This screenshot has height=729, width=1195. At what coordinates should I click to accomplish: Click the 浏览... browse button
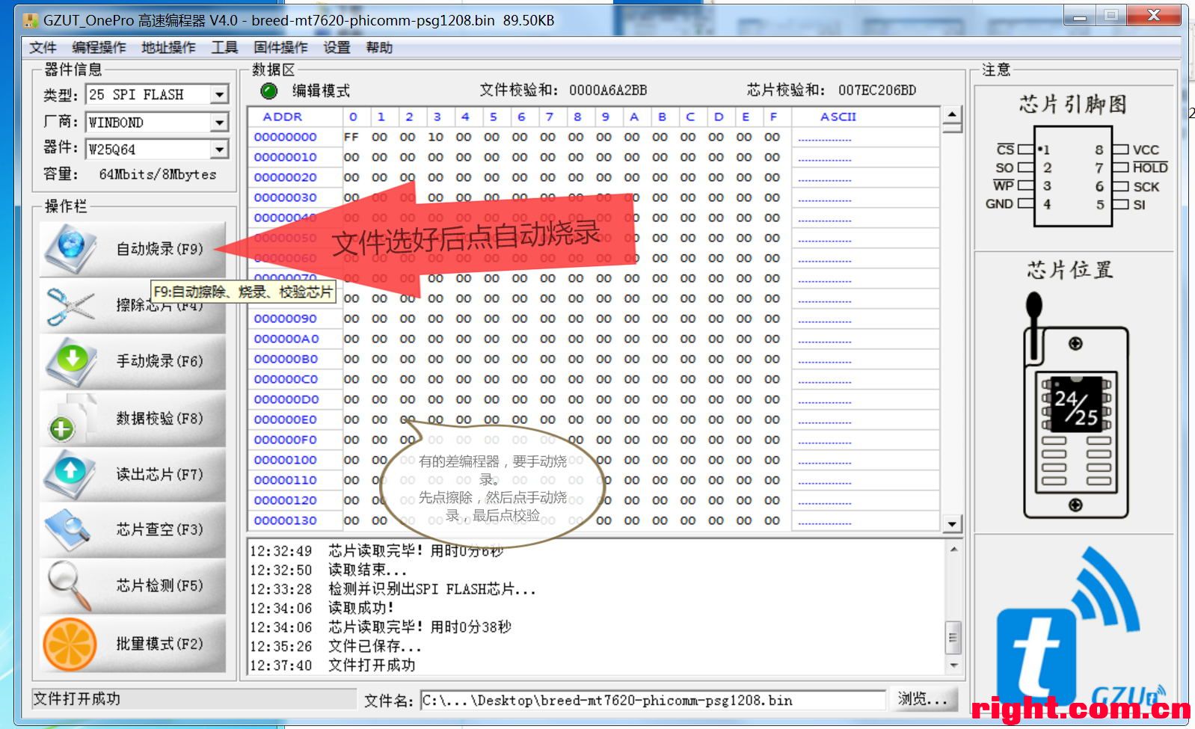pos(923,700)
